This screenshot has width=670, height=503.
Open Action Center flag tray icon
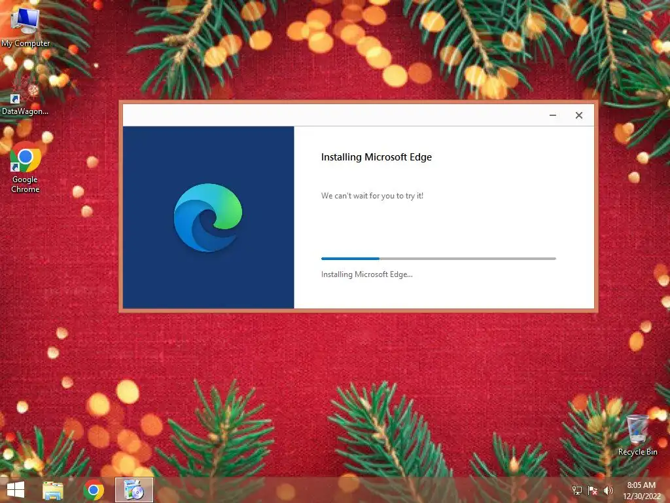[x=593, y=491]
